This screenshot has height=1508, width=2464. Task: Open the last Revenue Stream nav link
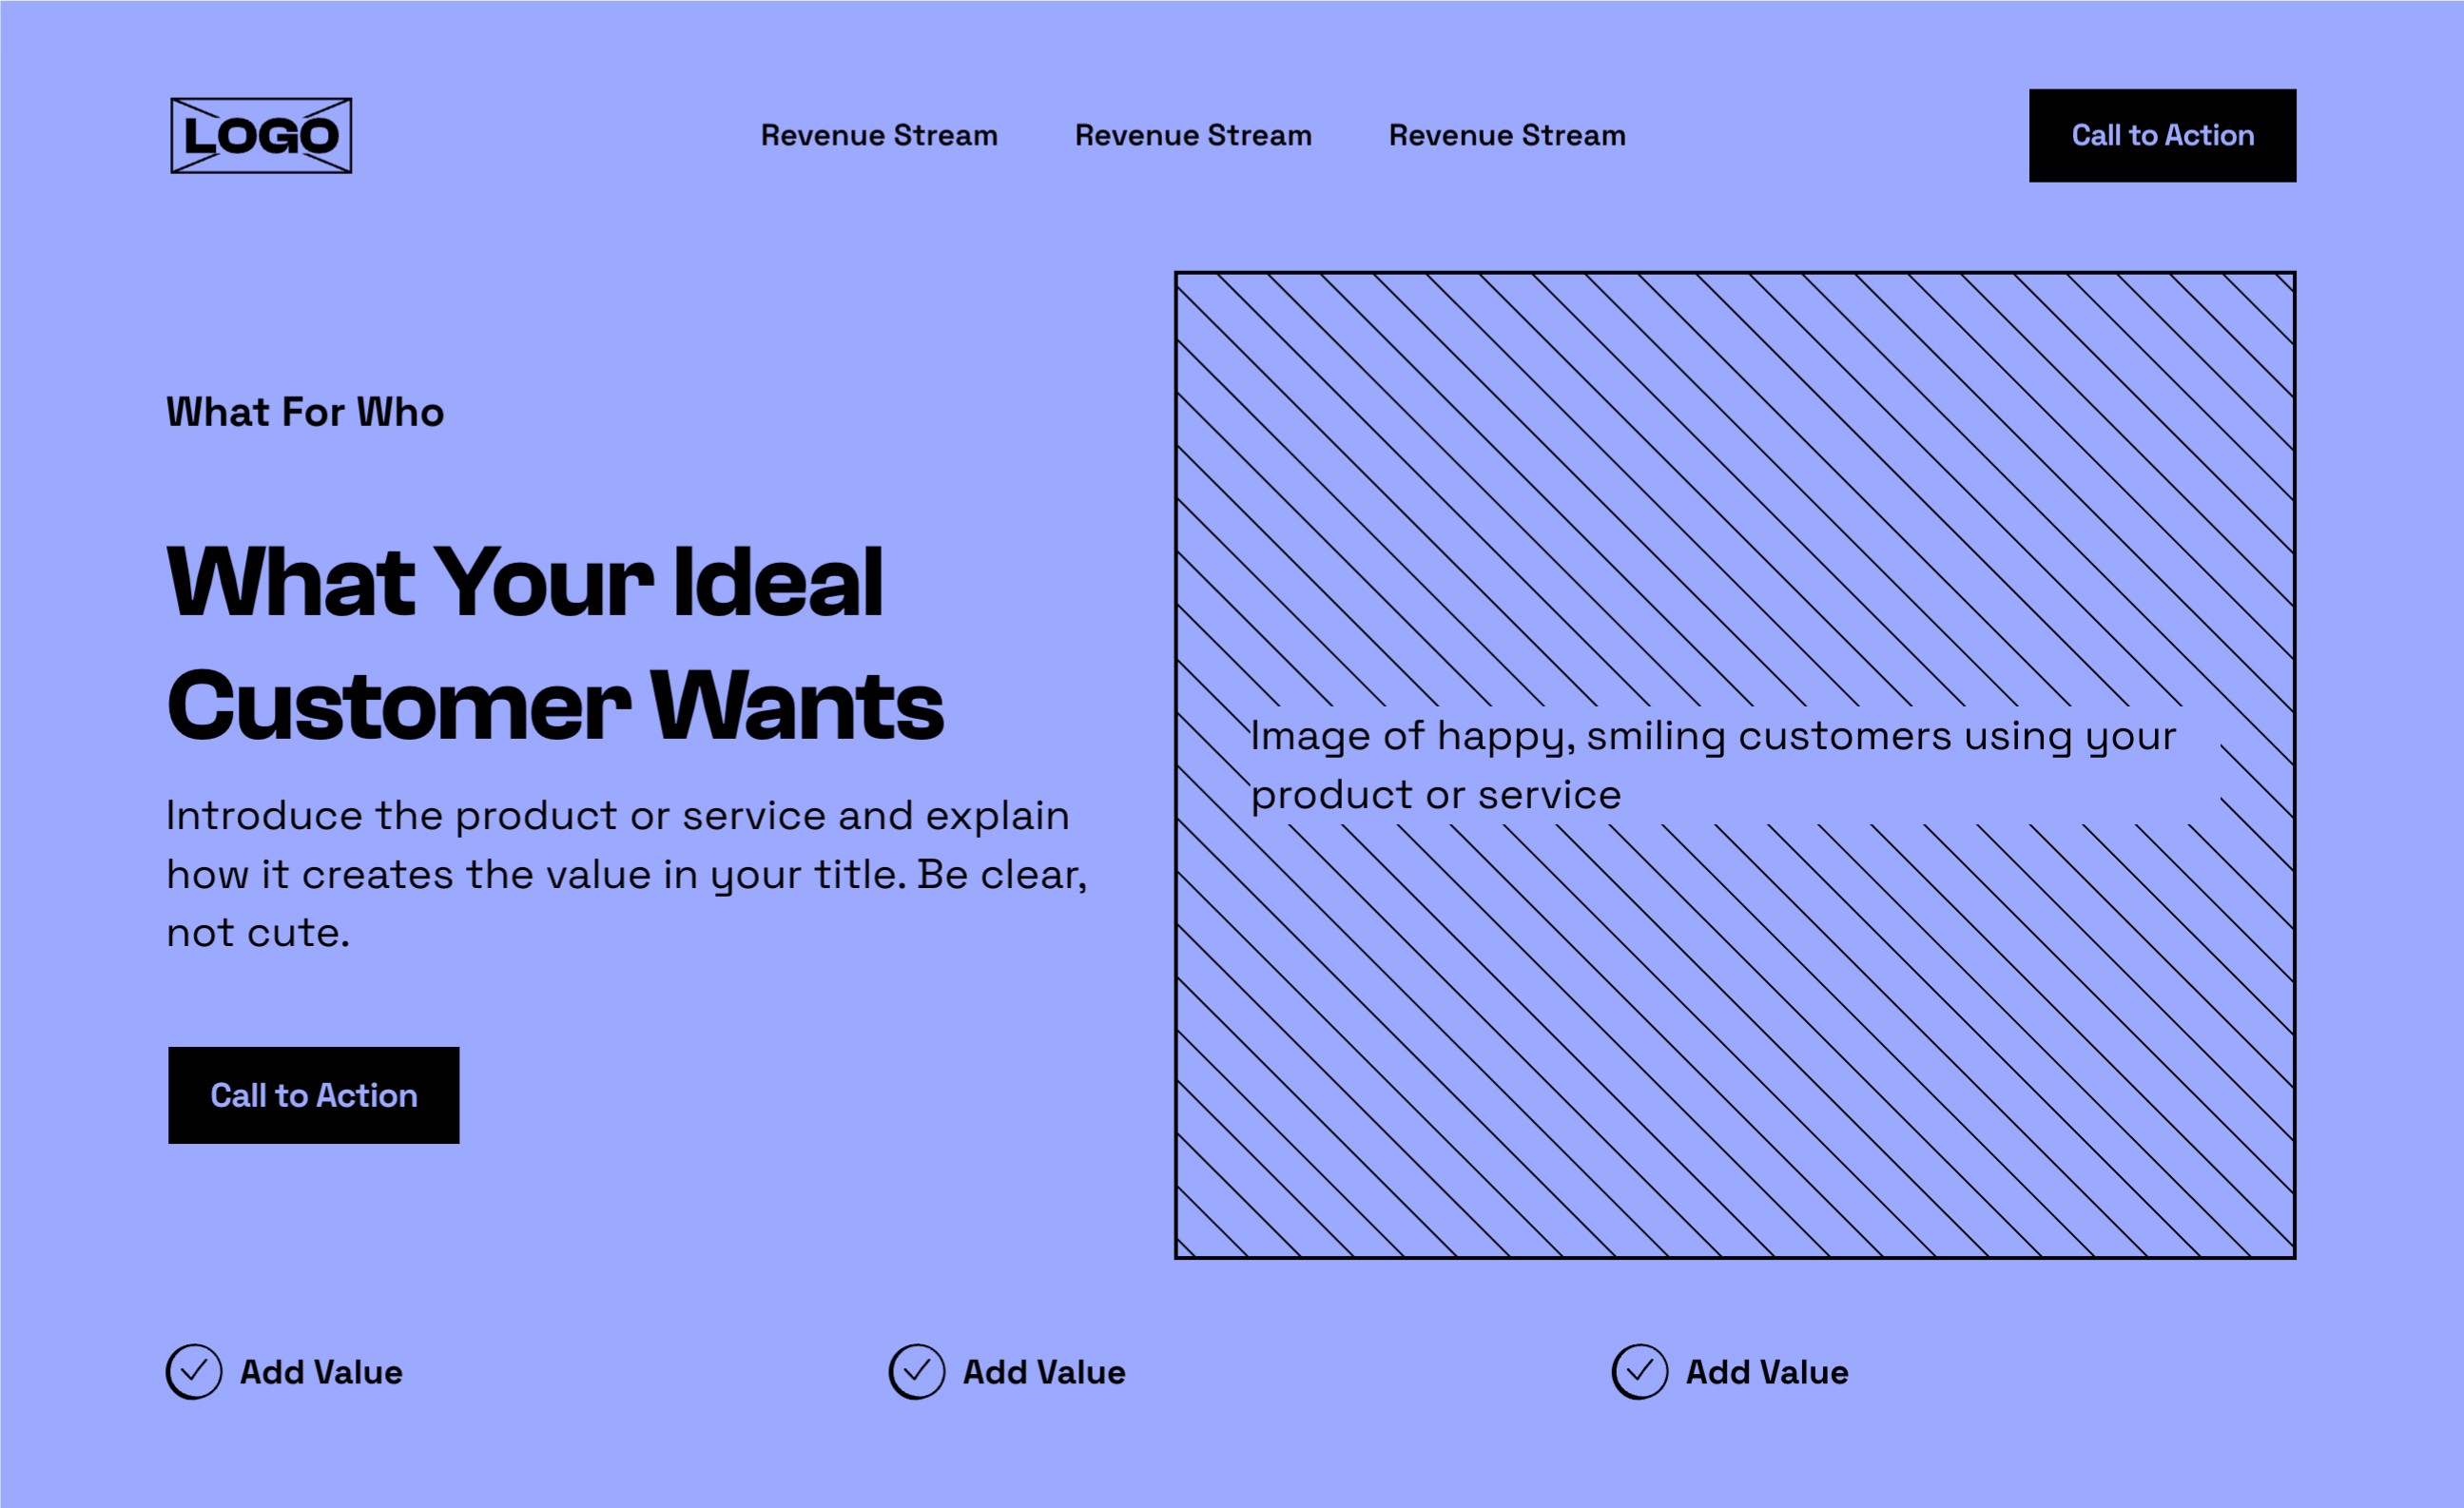tap(1507, 136)
